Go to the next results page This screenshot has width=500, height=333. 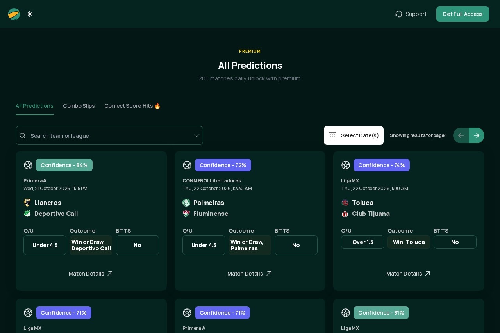(477, 135)
